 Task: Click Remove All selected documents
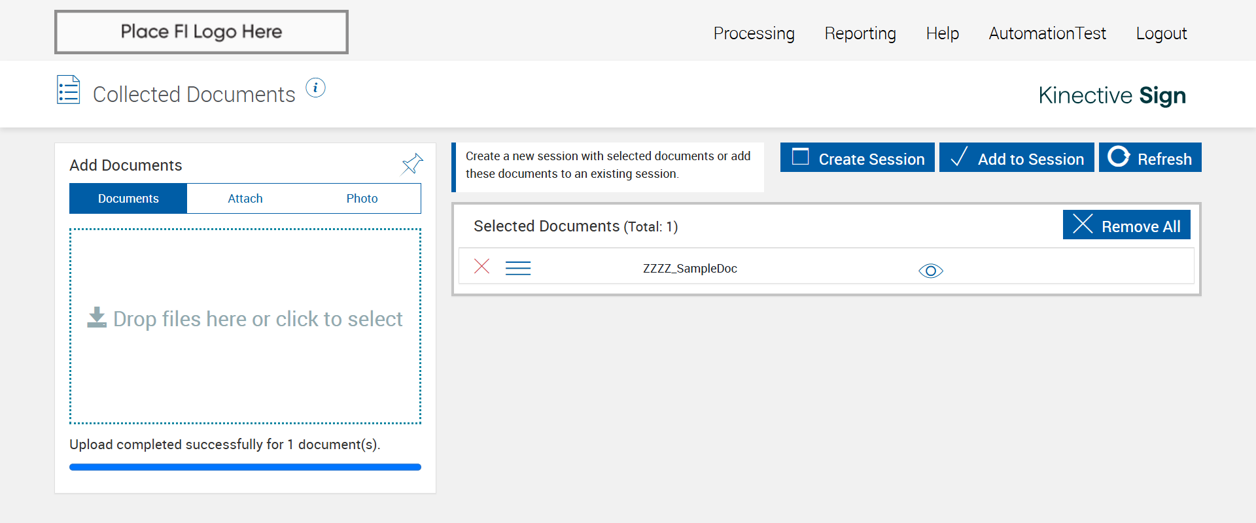(1126, 226)
